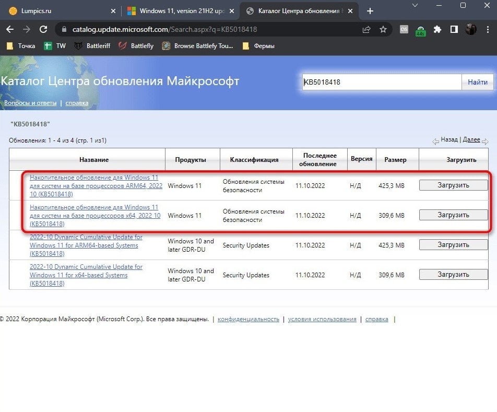The image size is (497, 412).
Task: Open the gray QS extension icon
Action: click(404, 29)
